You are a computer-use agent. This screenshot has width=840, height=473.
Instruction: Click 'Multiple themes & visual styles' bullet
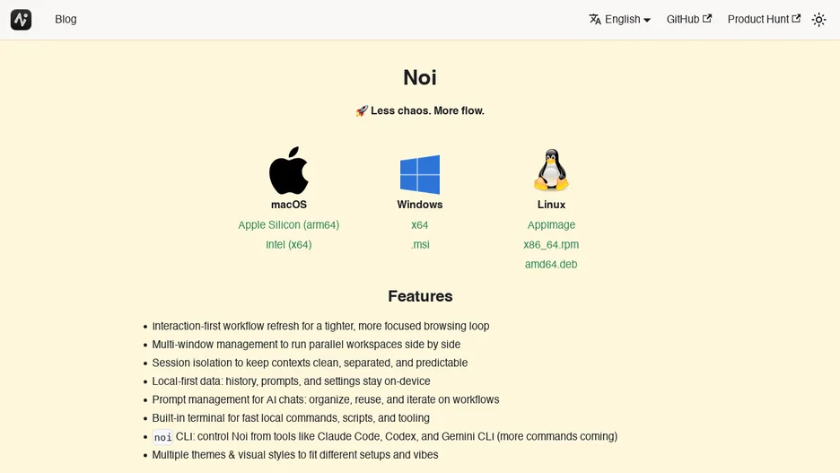(x=294, y=455)
